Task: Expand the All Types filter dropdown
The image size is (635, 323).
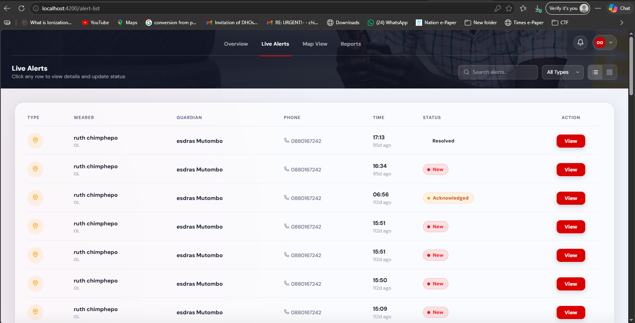Action: [x=563, y=72]
